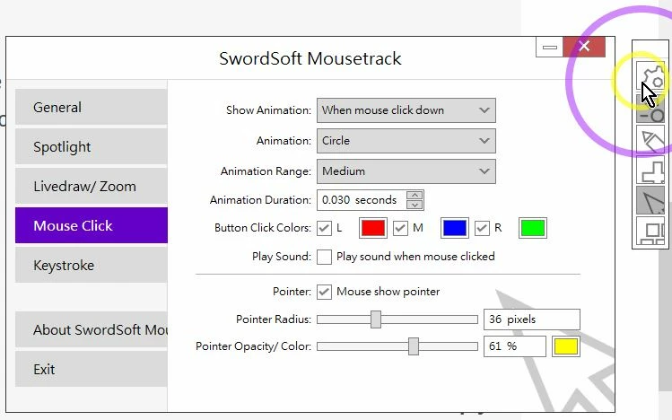Increase Animation Duration with up arrow
The height and width of the screenshot is (420, 672).
point(415,196)
